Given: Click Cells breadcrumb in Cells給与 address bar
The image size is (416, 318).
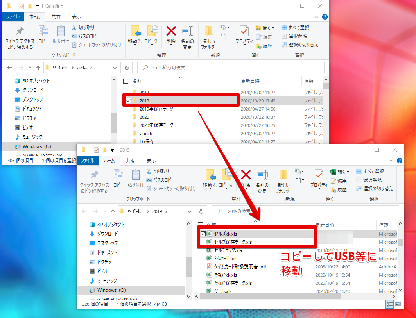Looking at the screenshot, I should click(x=64, y=68).
